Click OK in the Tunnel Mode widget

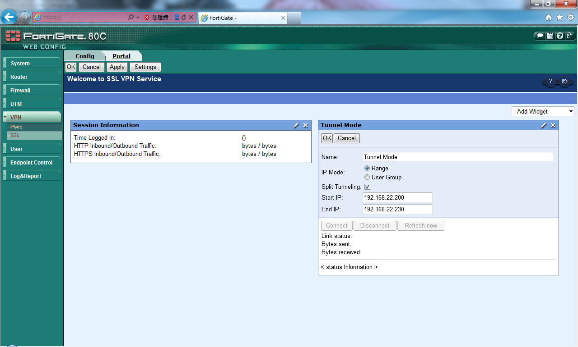tap(327, 138)
